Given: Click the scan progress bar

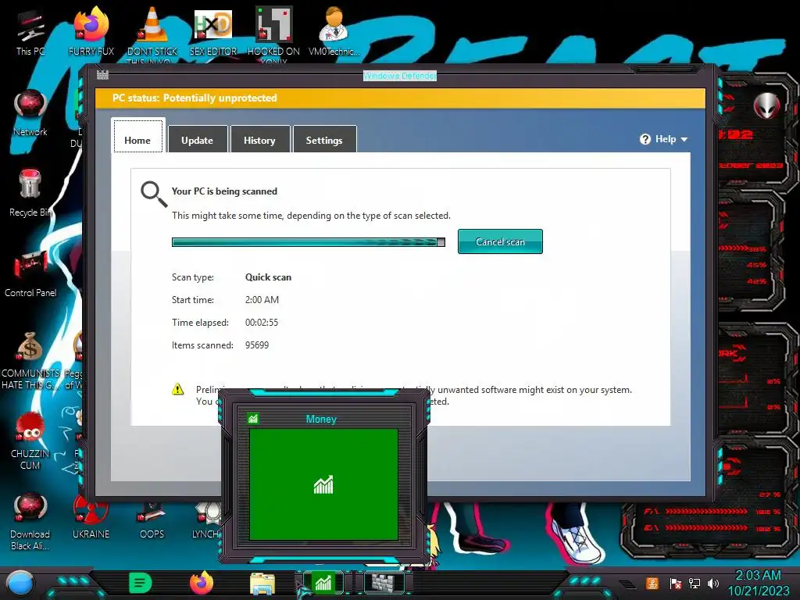Looking at the screenshot, I should 308,242.
